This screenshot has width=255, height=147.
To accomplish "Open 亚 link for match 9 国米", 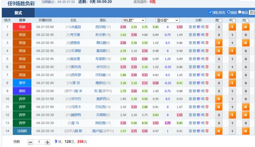I will tap(190, 91).
